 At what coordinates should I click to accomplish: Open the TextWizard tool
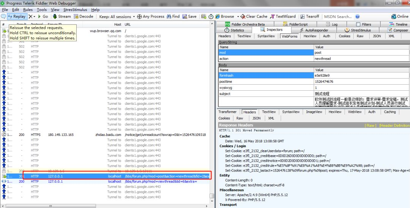click(x=283, y=16)
